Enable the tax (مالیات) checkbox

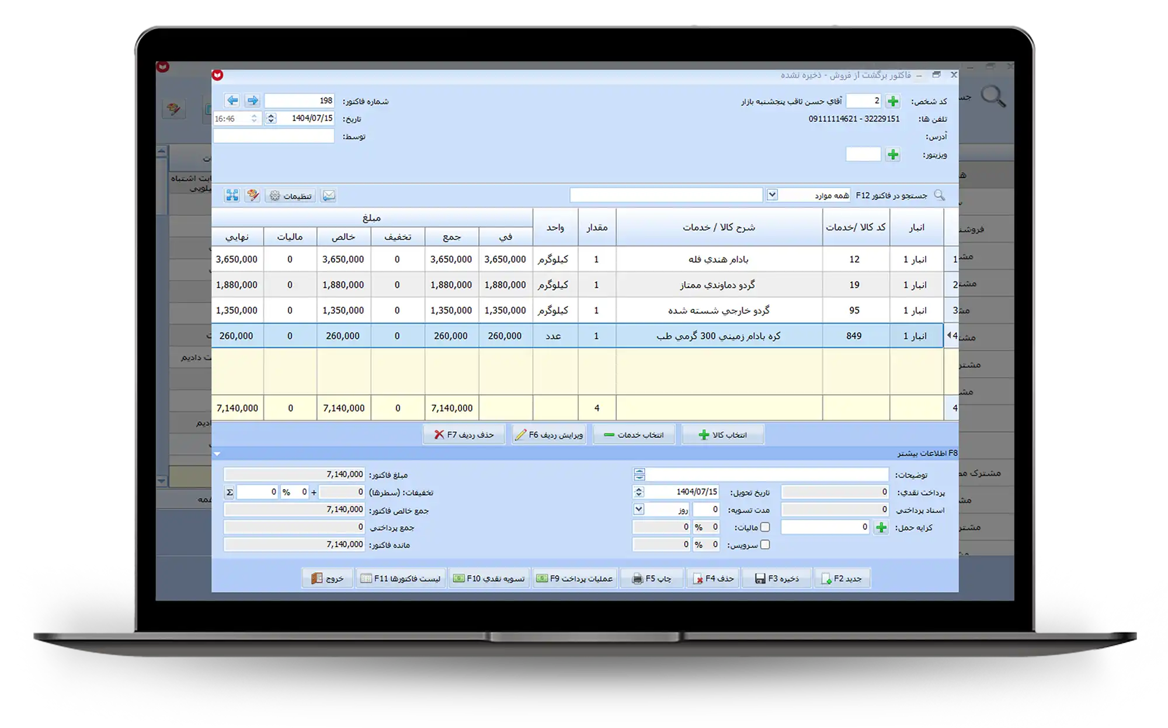coord(765,527)
